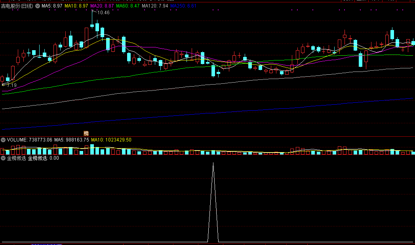Click the stock title 吉电股份(日线)
The image size is (415, 245).
click(x=17, y=6)
